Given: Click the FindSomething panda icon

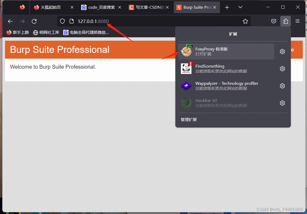Looking at the screenshot, I should (x=186, y=68).
